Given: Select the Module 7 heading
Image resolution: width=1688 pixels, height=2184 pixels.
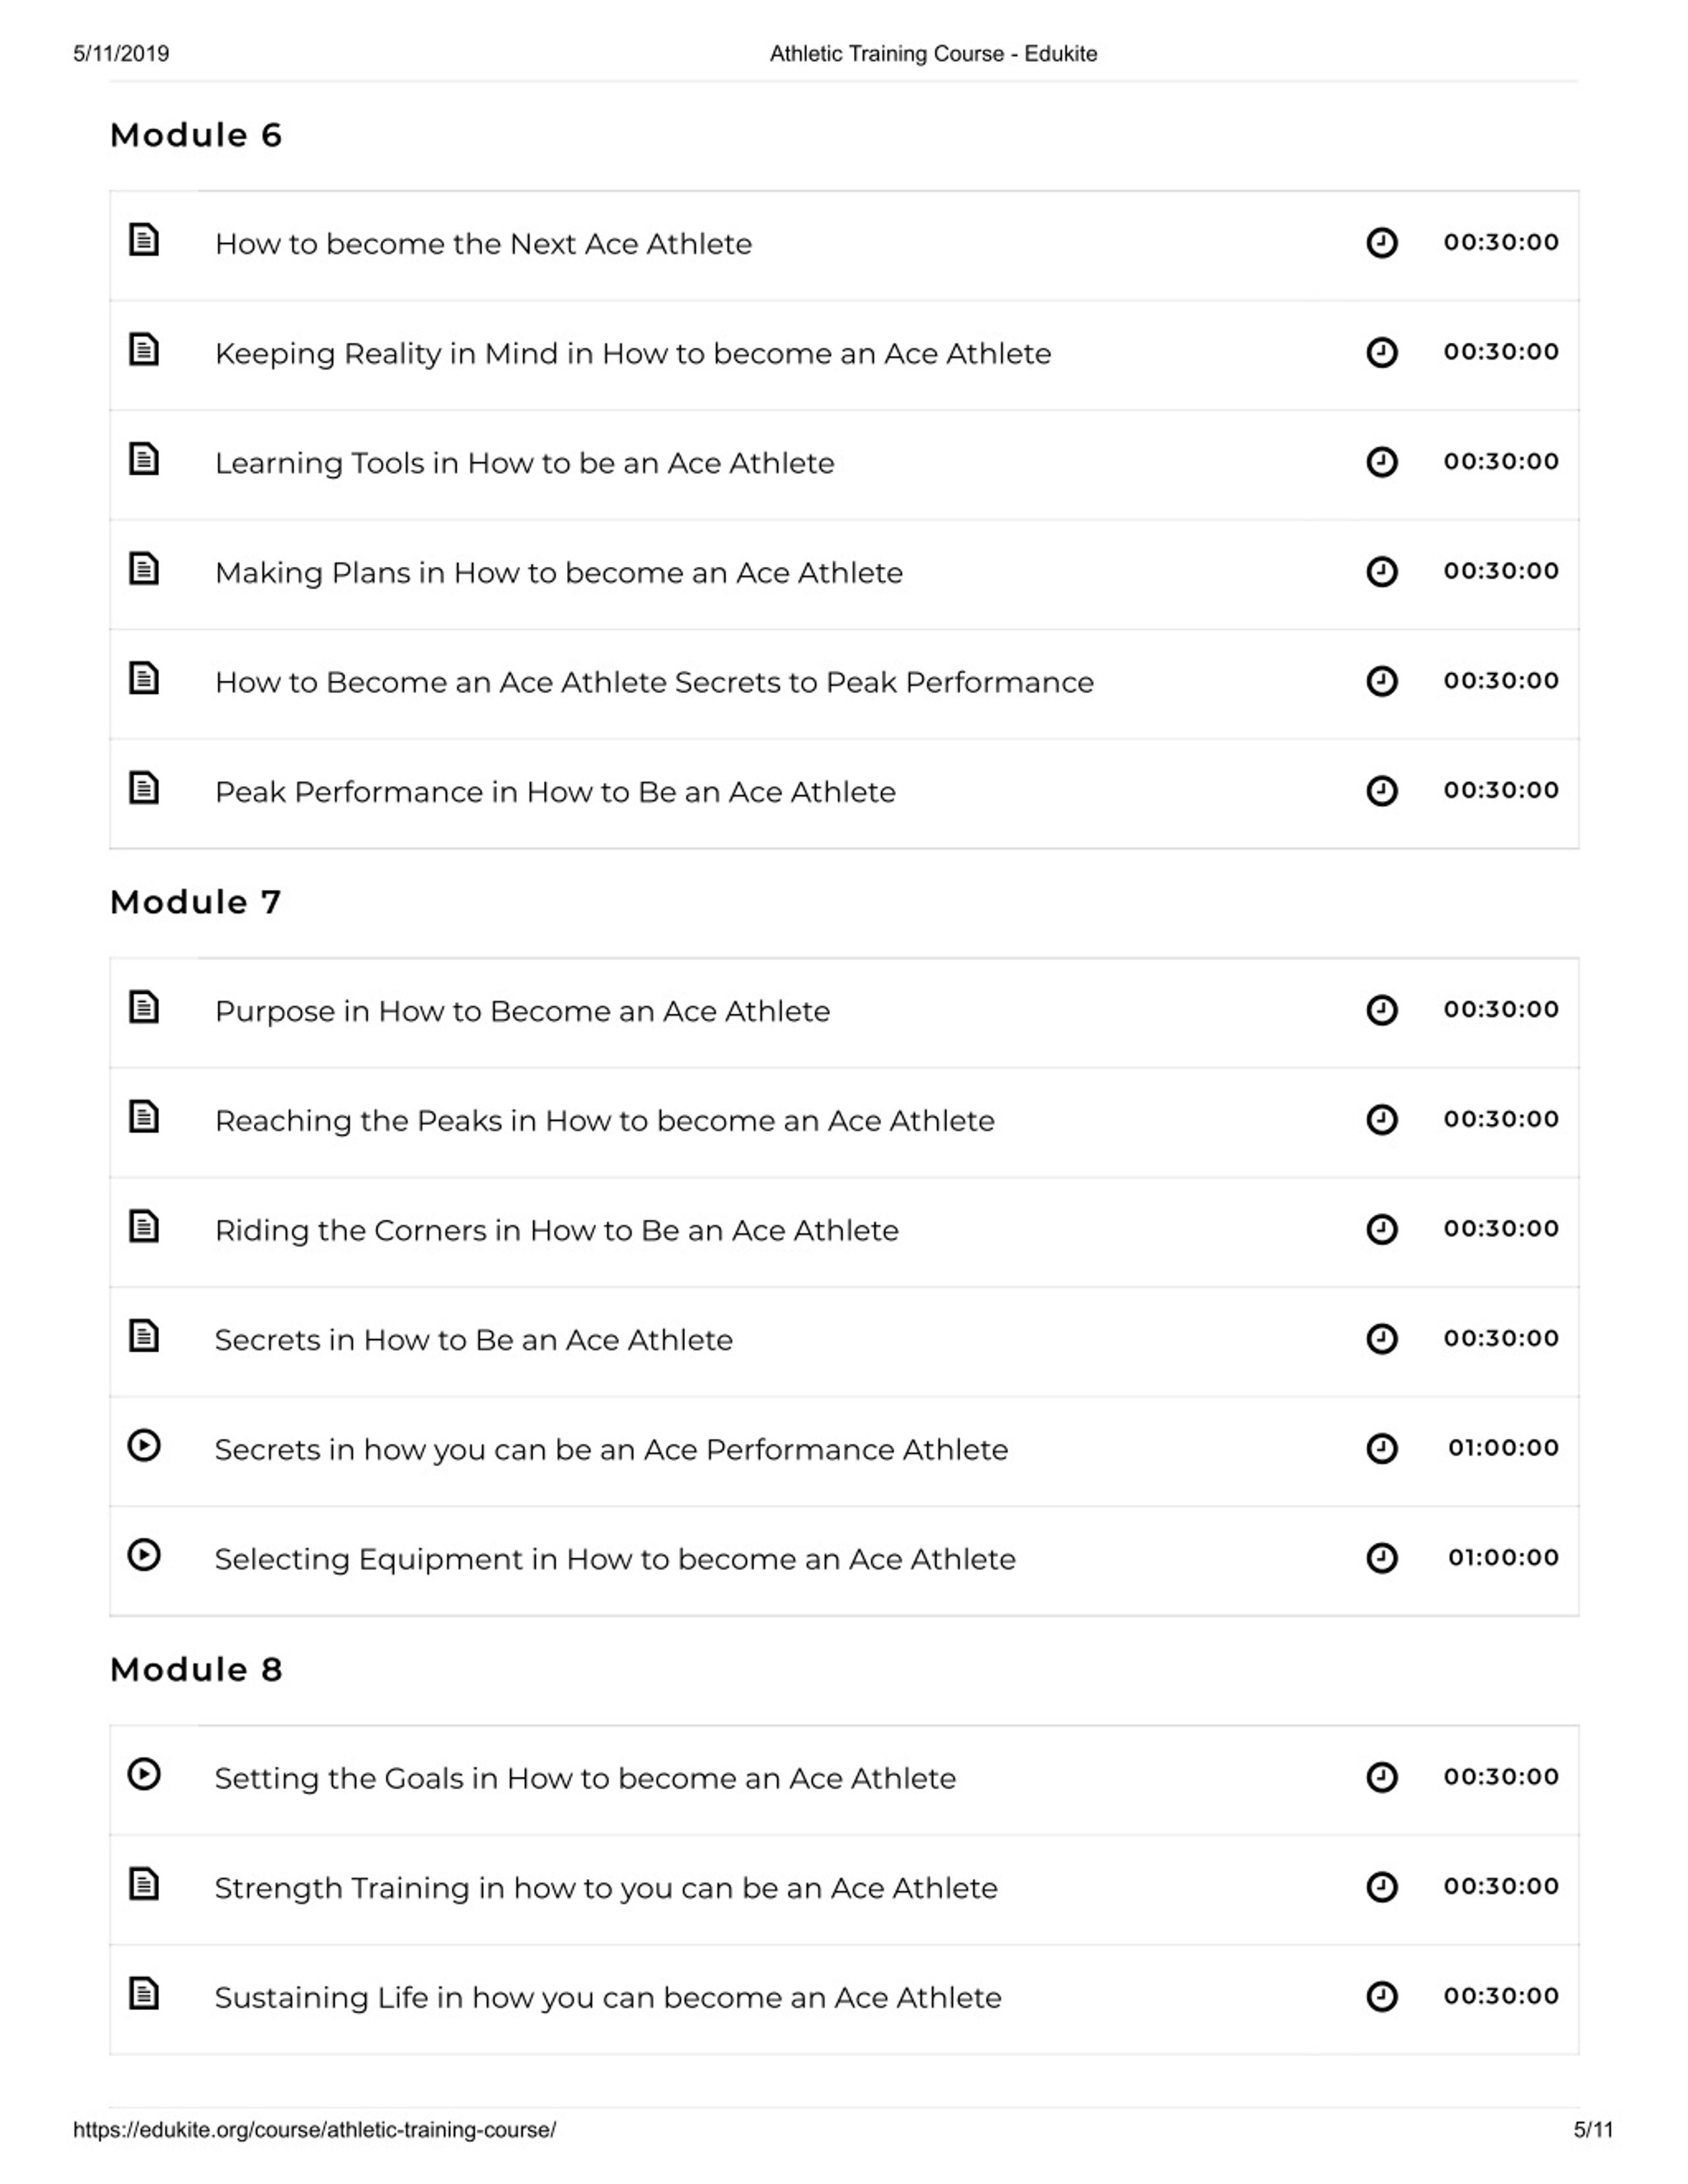Looking at the screenshot, I should (196, 902).
